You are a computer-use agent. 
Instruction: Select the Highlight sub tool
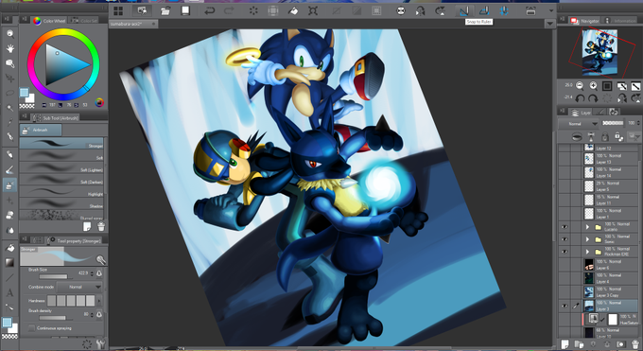61,191
